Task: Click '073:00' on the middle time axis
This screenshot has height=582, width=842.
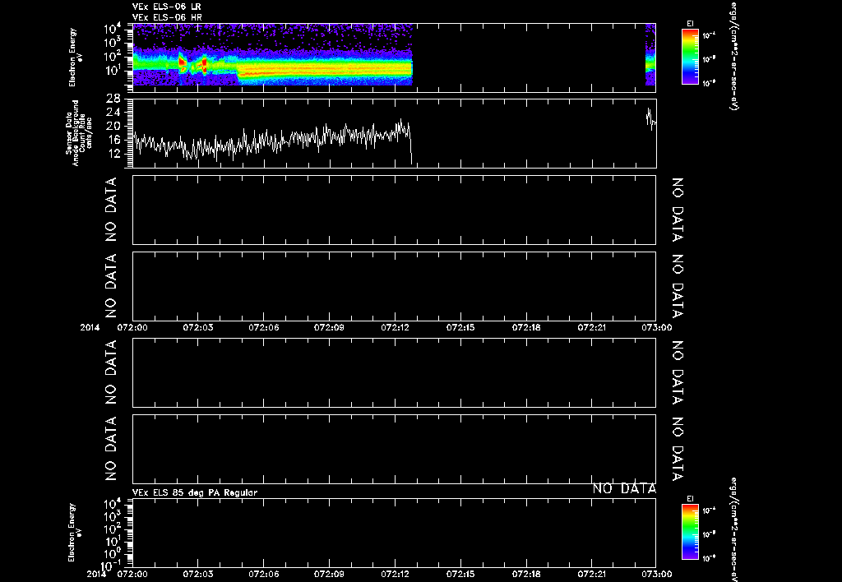Action: [656, 327]
